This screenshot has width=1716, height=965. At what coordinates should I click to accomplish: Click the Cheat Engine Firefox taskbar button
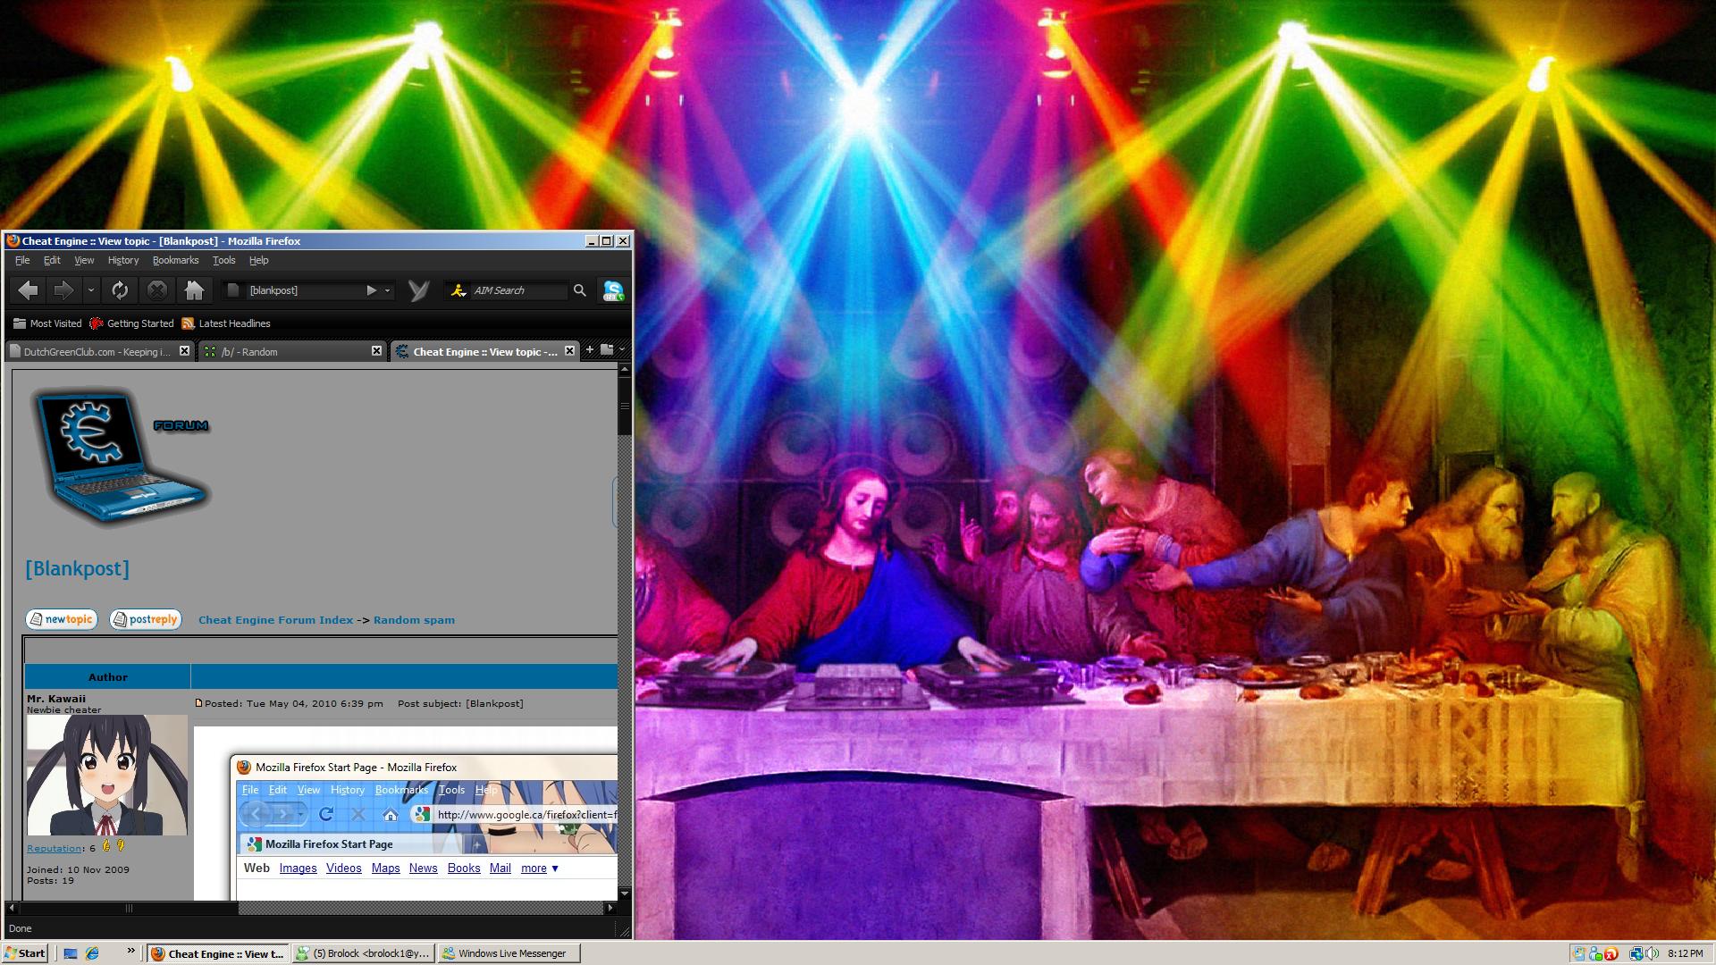pyautogui.click(x=218, y=953)
